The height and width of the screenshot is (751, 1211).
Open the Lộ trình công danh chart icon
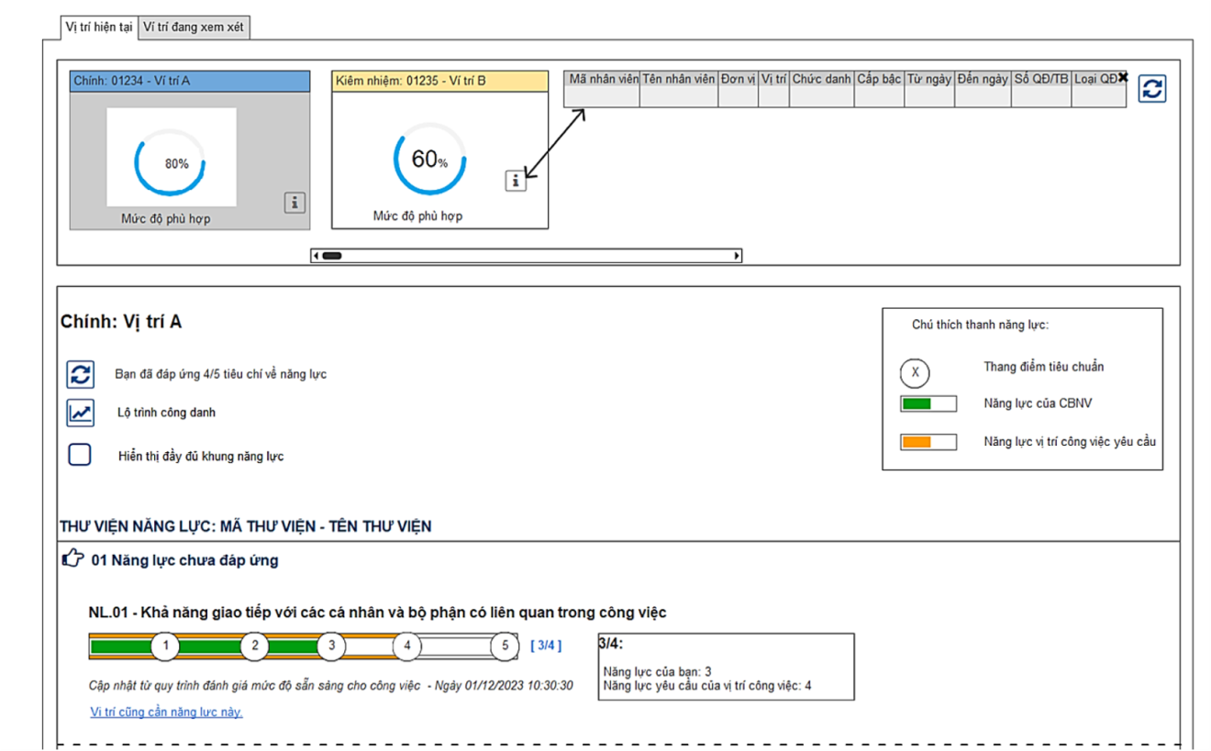point(81,413)
